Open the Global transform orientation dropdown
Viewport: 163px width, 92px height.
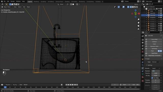tap(62, 4)
